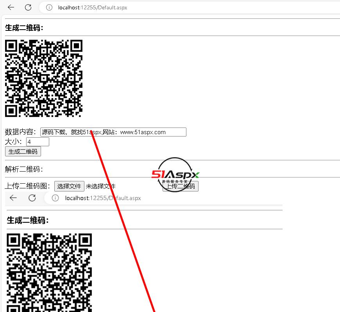Edit the 大小 size field

38,142
